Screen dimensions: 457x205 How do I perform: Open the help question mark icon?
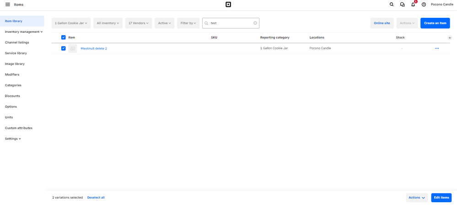pos(424,5)
